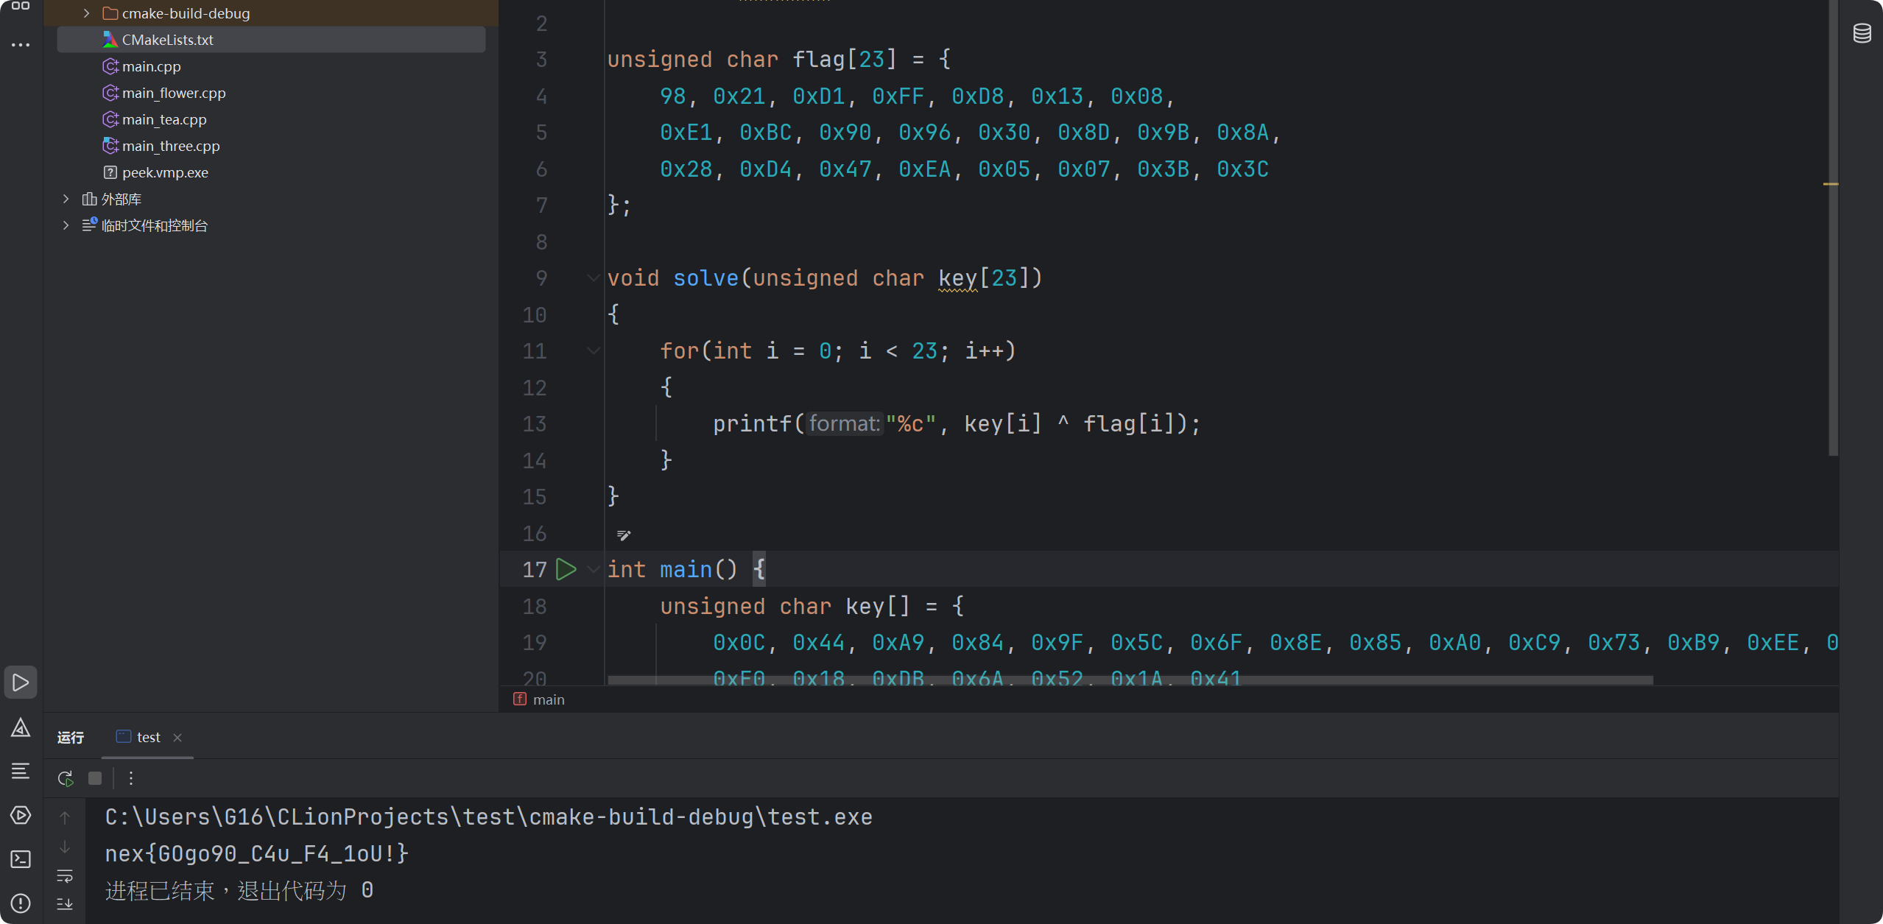Open the Terminal tool window icon
1883x924 pixels.
[x=21, y=859]
